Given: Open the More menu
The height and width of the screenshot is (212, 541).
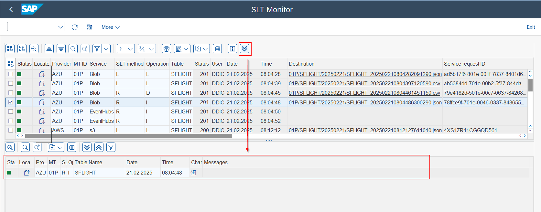Looking at the screenshot, I should tap(111, 27).
